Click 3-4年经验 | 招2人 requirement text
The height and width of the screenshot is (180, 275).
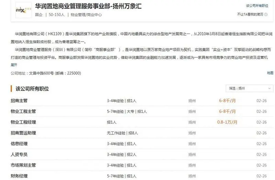[x=122, y=155]
